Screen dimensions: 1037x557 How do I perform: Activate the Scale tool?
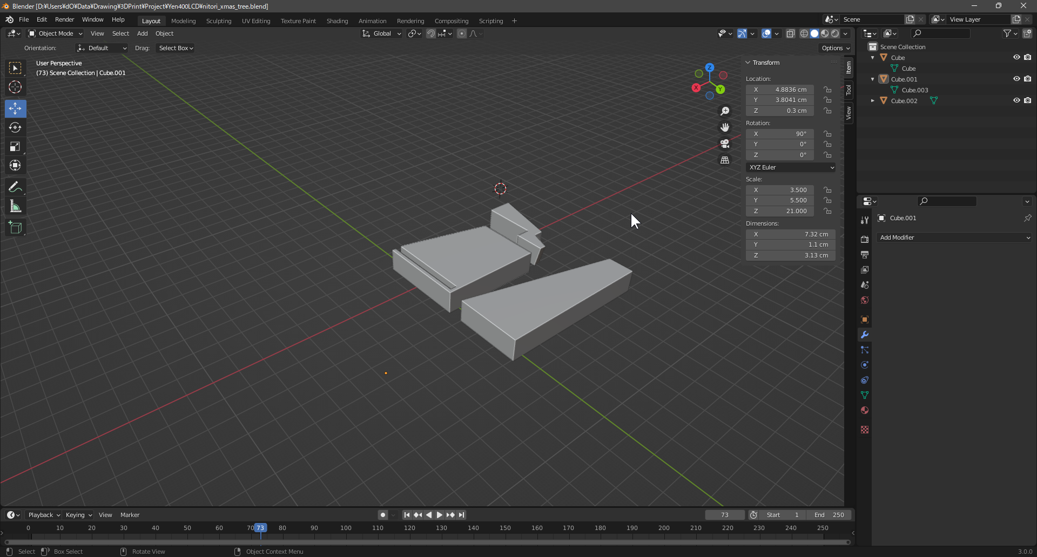coord(15,146)
